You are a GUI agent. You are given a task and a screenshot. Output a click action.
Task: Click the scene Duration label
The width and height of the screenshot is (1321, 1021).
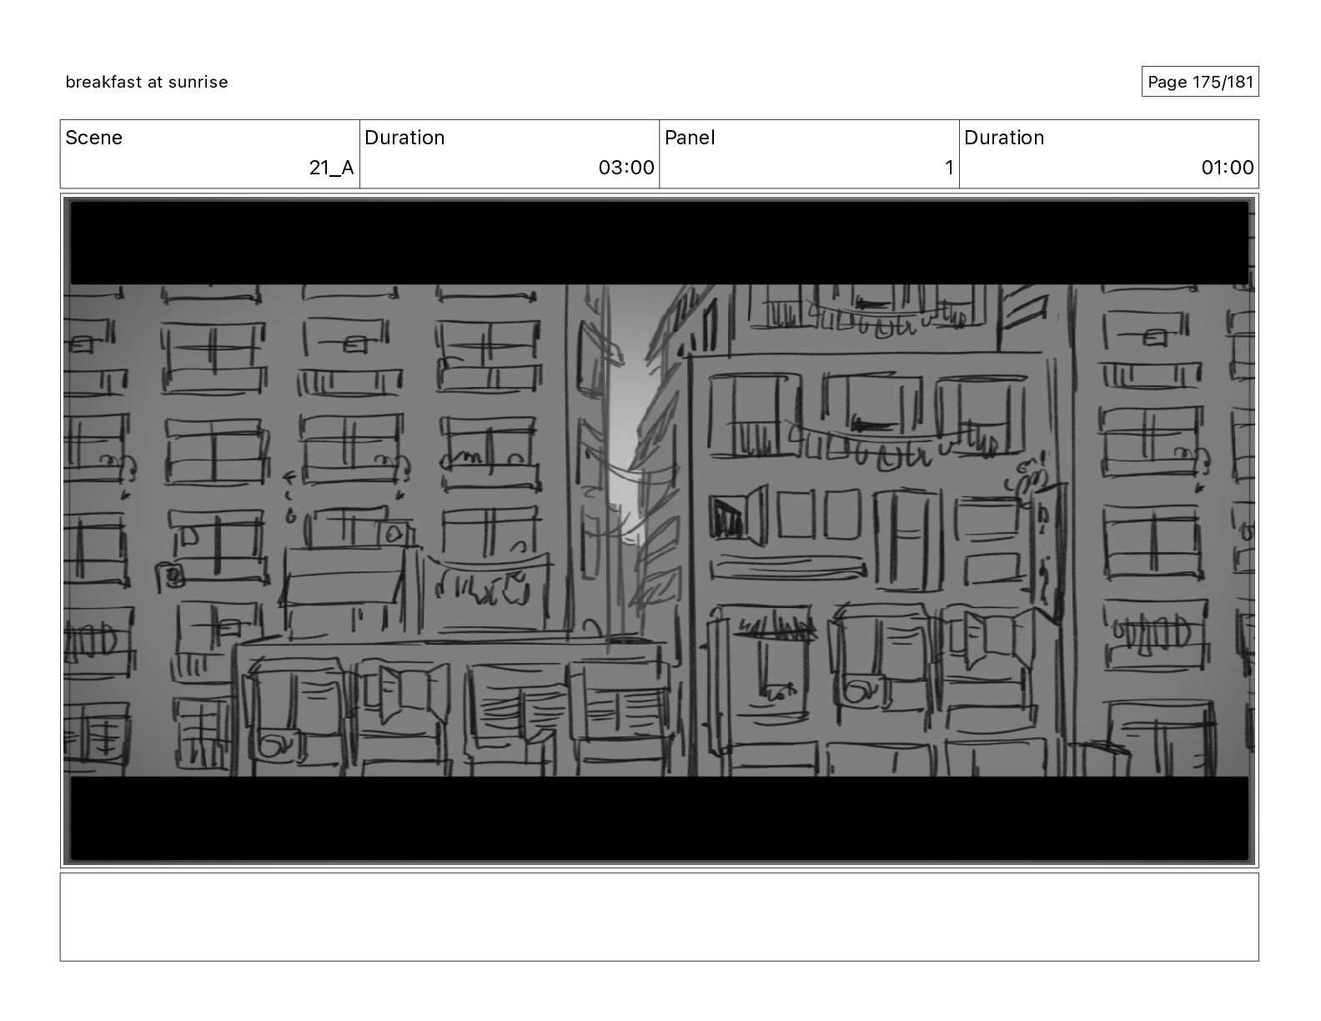pos(404,138)
